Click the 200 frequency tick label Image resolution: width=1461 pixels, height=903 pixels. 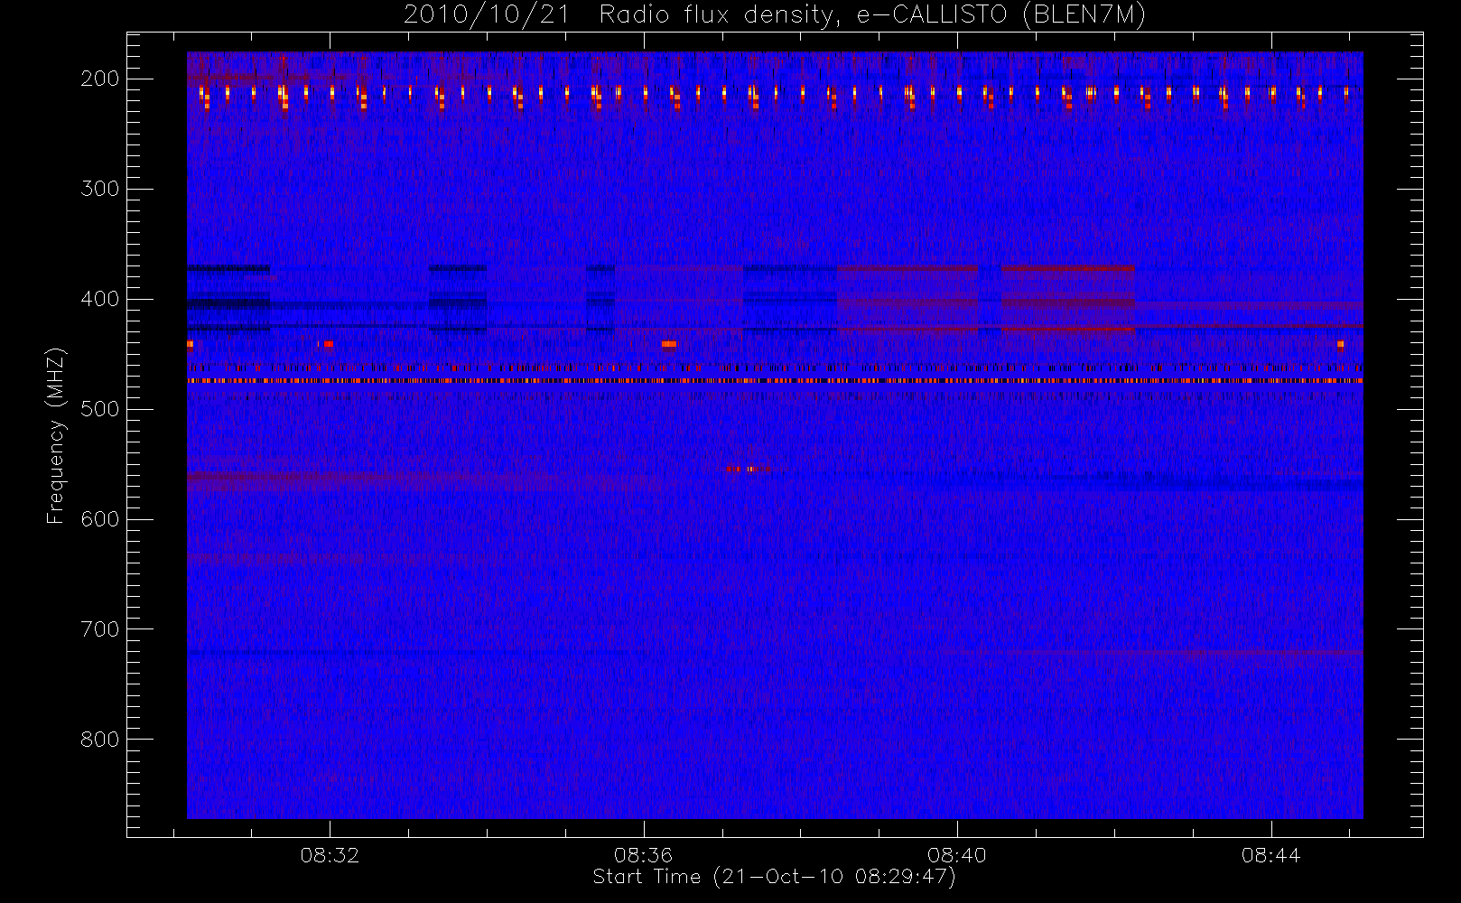pos(99,79)
